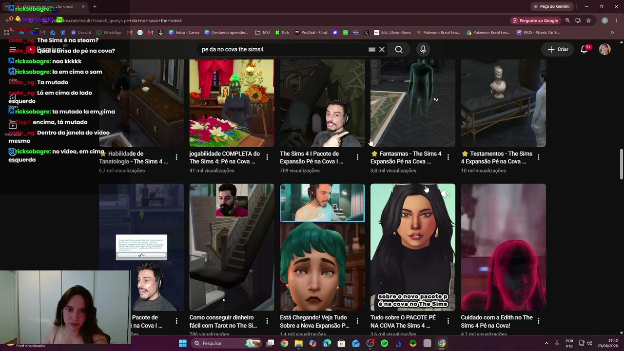Open the 'Testamentos - The Sims 4' video title

(x=497, y=157)
